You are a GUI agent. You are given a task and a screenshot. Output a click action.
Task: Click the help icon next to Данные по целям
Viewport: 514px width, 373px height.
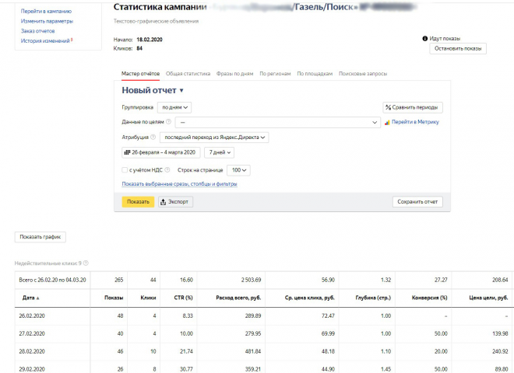pos(168,122)
